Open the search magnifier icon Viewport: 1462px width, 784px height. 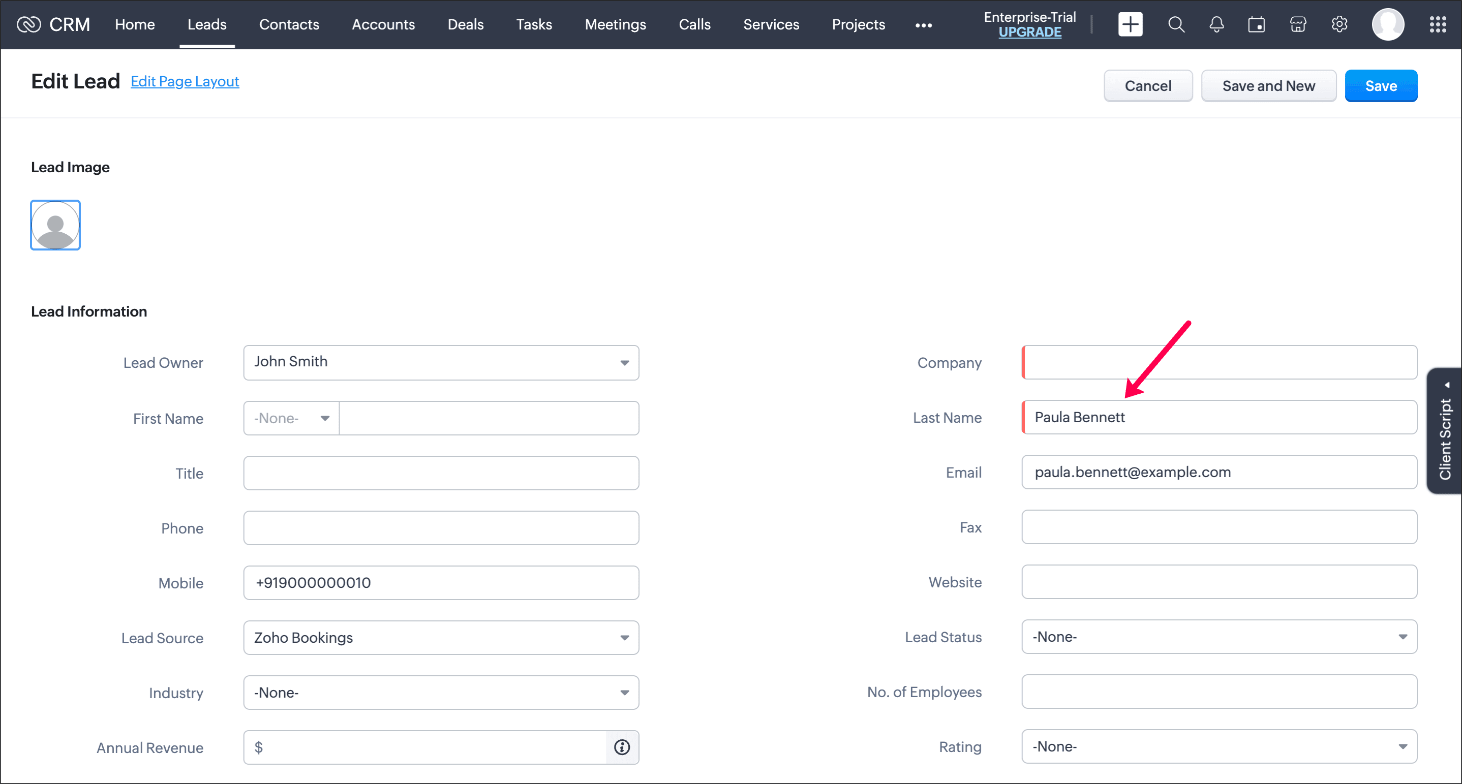pyautogui.click(x=1176, y=24)
